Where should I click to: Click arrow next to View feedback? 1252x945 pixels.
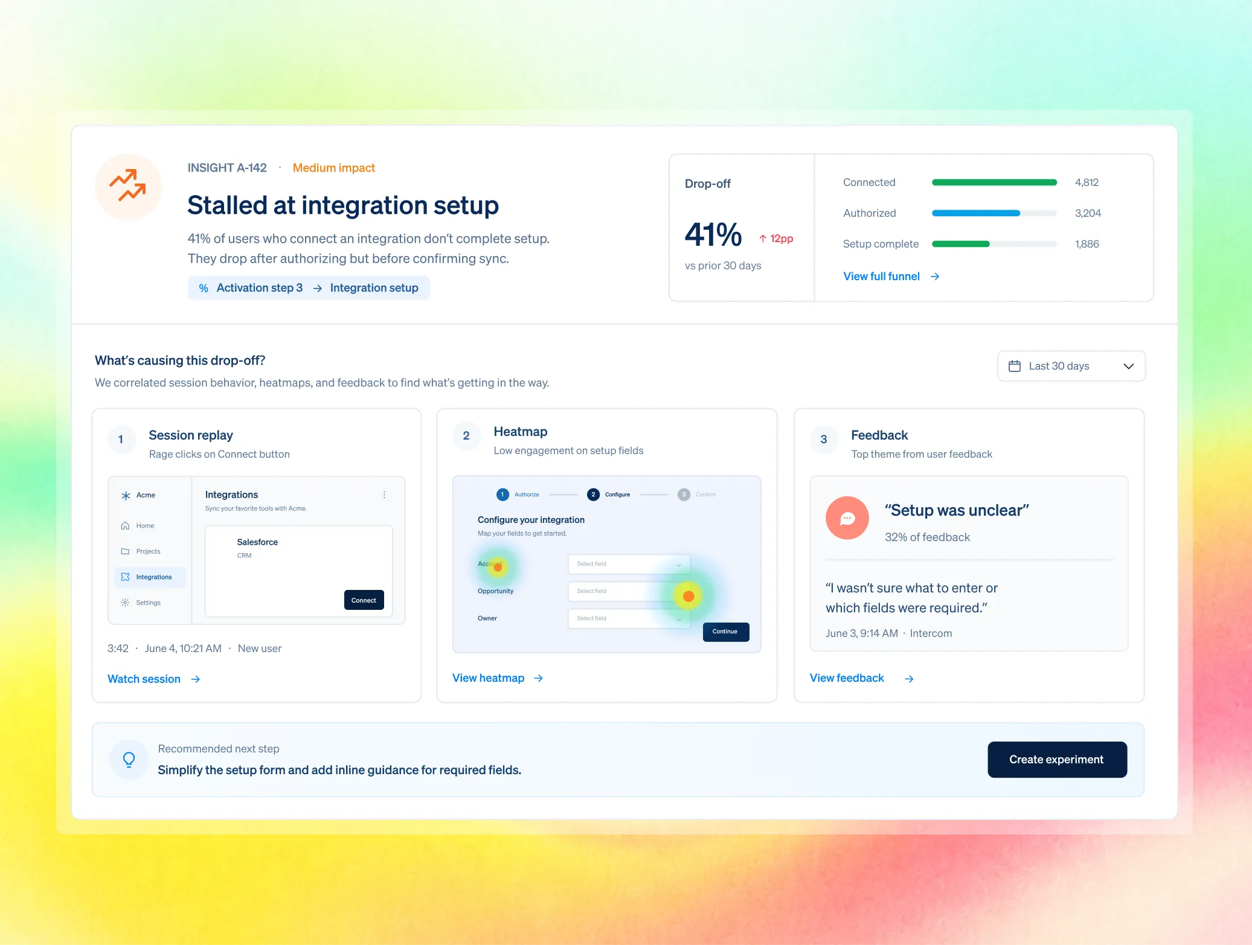click(909, 679)
